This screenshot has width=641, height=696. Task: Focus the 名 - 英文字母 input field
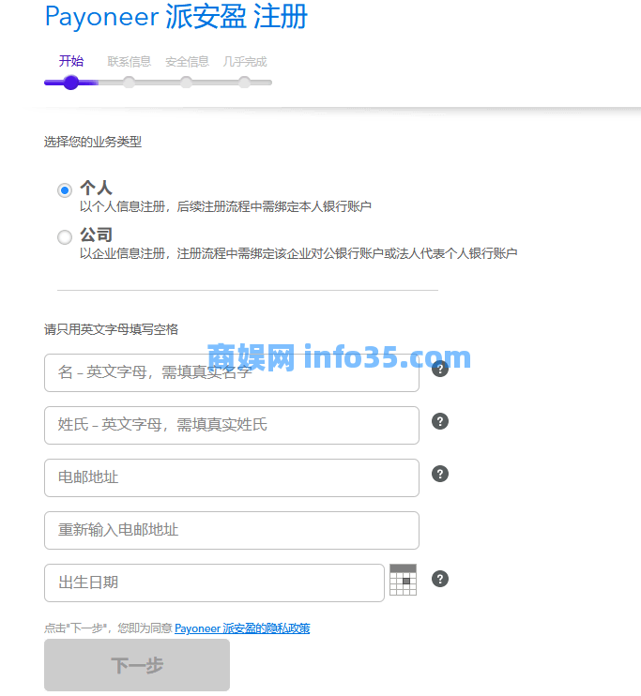(x=232, y=373)
